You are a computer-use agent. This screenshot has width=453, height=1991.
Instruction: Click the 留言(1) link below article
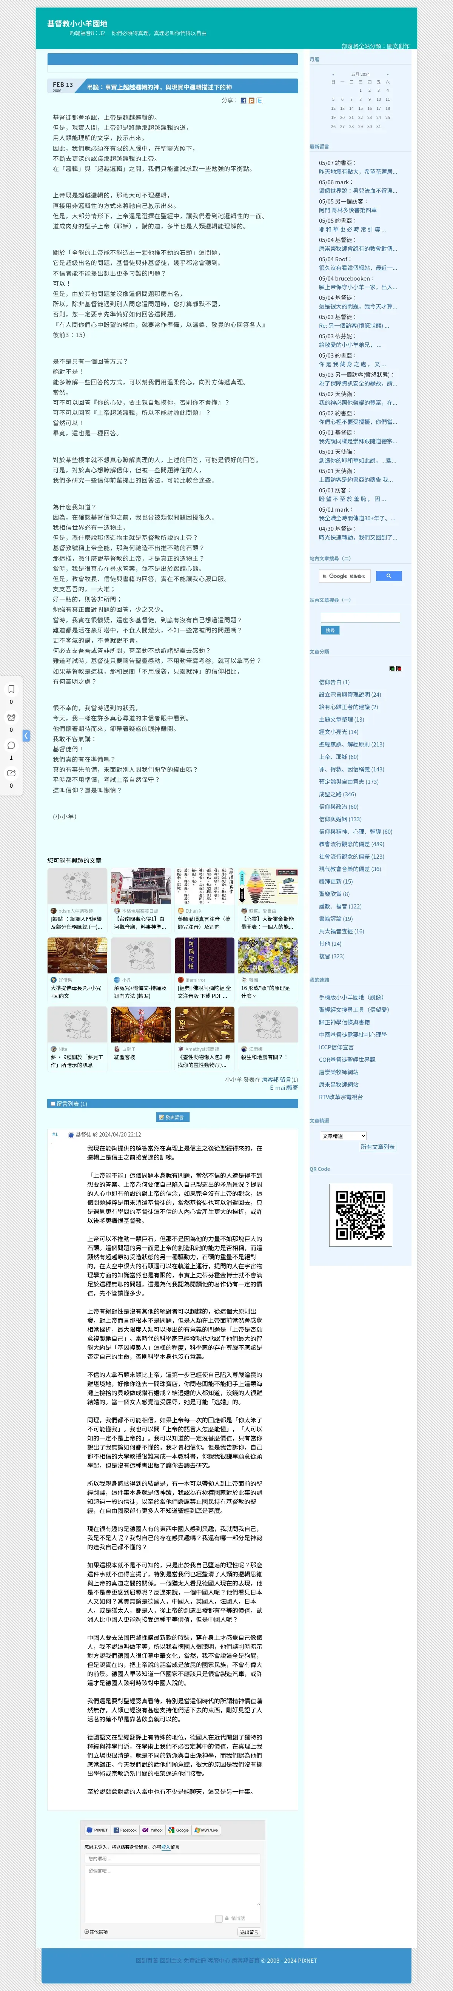289,1080
